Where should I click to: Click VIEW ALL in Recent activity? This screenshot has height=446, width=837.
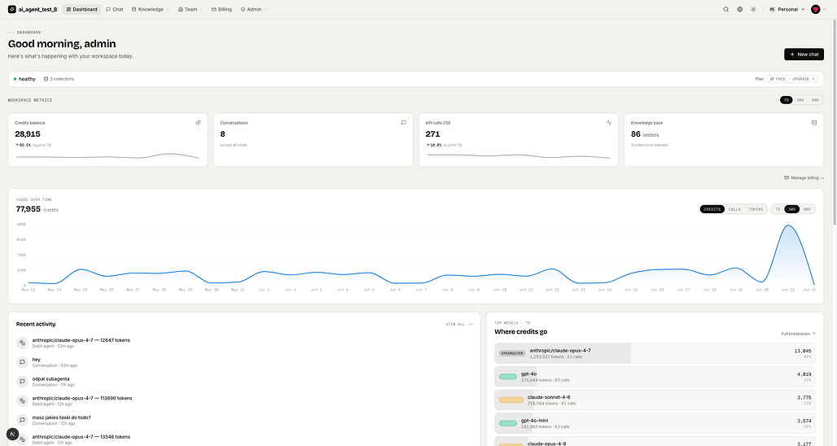click(x=459, y=325)
